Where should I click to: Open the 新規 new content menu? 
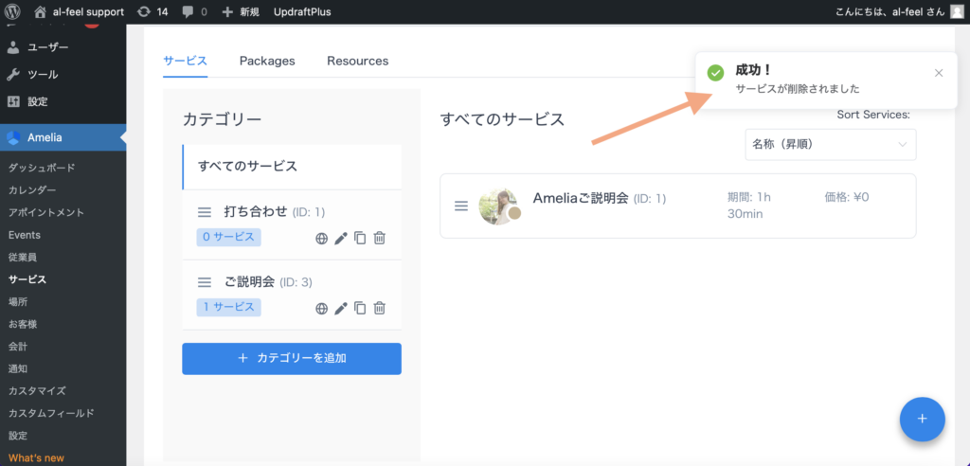[x=241, y=11]
